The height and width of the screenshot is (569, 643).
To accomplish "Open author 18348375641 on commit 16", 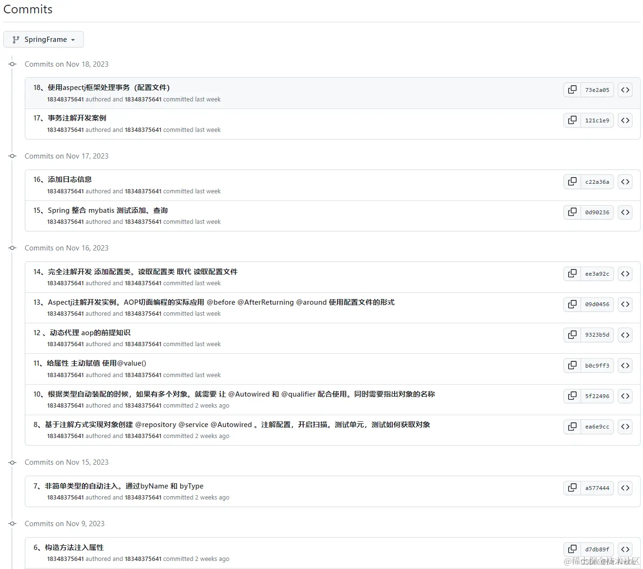I will pyautogui.click(x=65, y=191).
